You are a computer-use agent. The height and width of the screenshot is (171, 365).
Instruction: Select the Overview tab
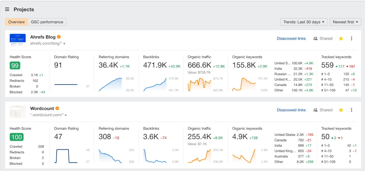coord(17,22)
